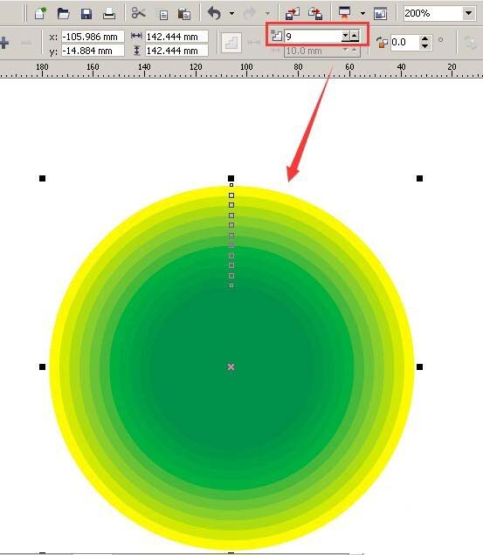The image size is (483, 555).
Task: Click the contour offset field 10.0 mm
Action: pyautogui.click(x=314, y=51)
